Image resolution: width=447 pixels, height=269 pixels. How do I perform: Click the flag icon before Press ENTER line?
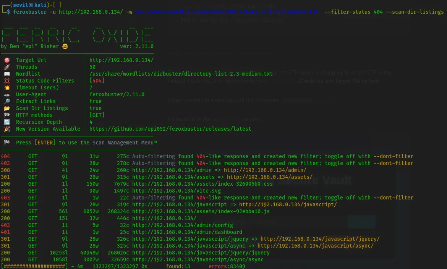pos(6,143)
